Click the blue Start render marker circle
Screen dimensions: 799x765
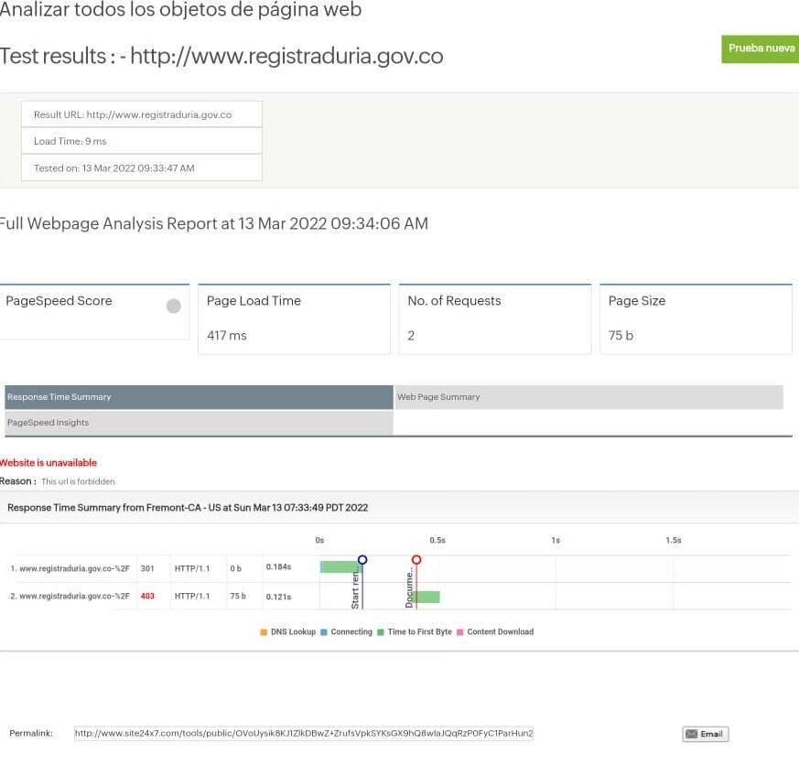[362, 559]
